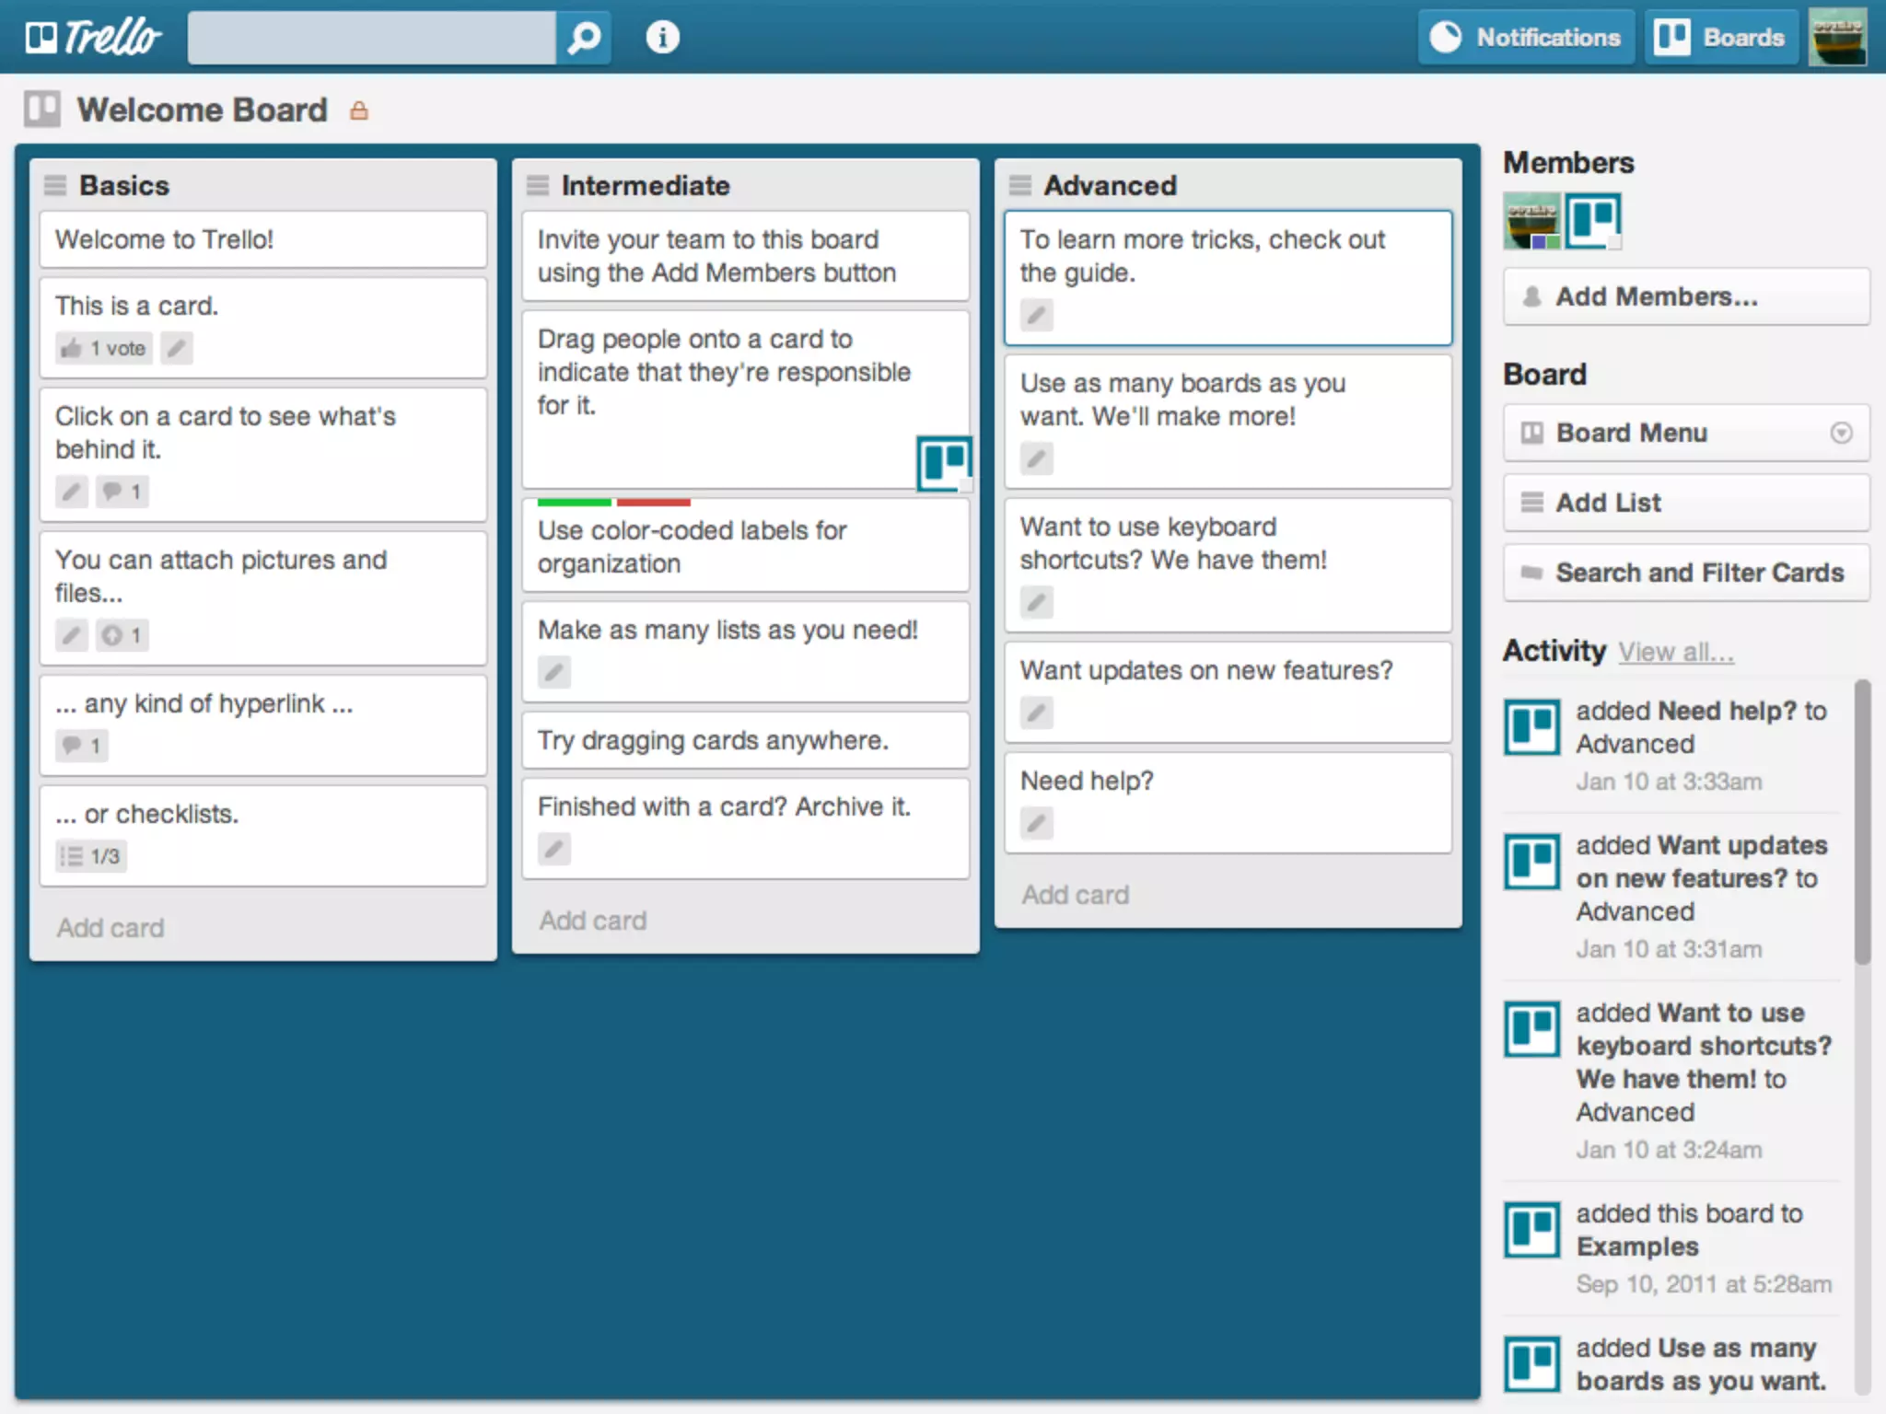Click green label on color-coded card
The height and width of the screenshot is (1414, 1886).
tap(574, 503)
